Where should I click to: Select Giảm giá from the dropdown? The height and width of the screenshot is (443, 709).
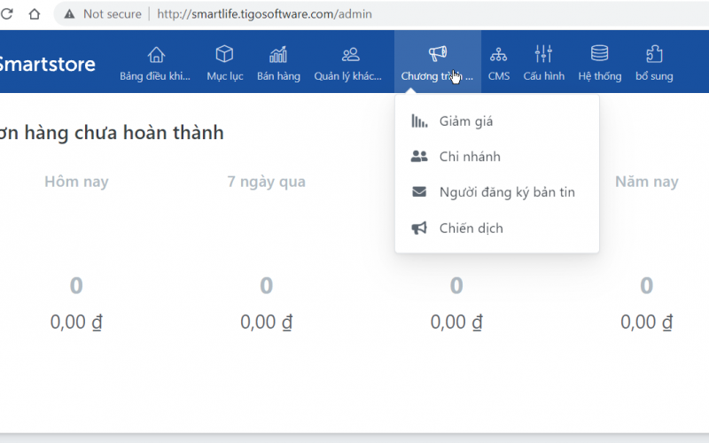pyautogui.click(x=466, y=121)
